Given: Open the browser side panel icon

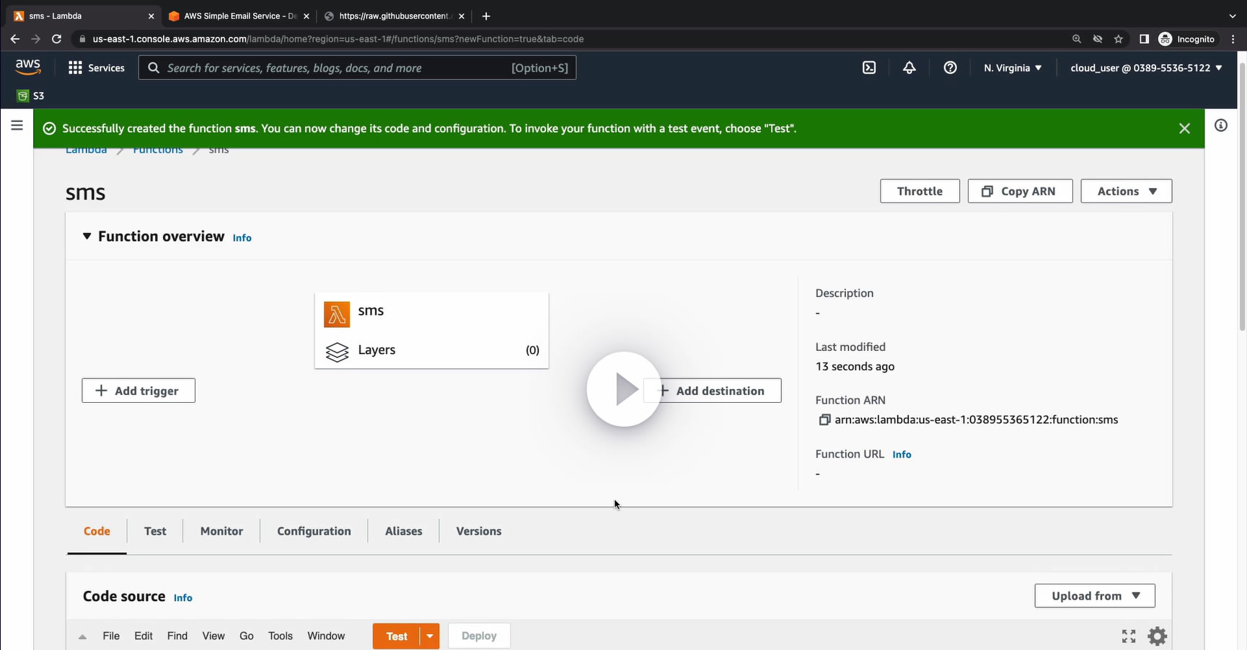Looking at the screenshot, I should (x=1144, y=39).
